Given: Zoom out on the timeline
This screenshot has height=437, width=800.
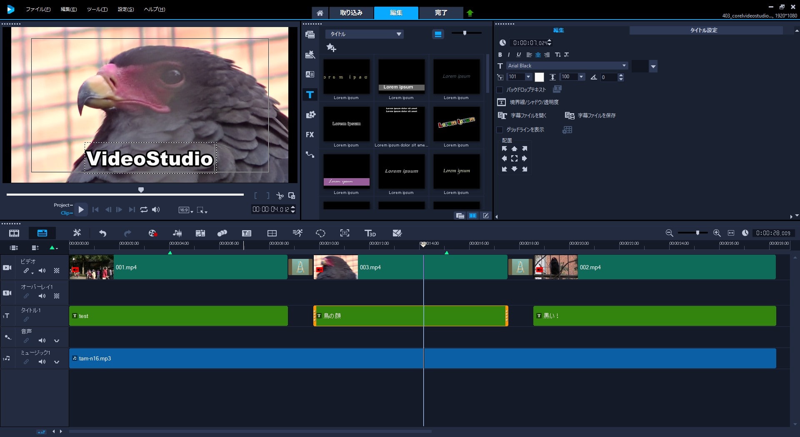Looking at the screenshot, I should pos(669,233).
